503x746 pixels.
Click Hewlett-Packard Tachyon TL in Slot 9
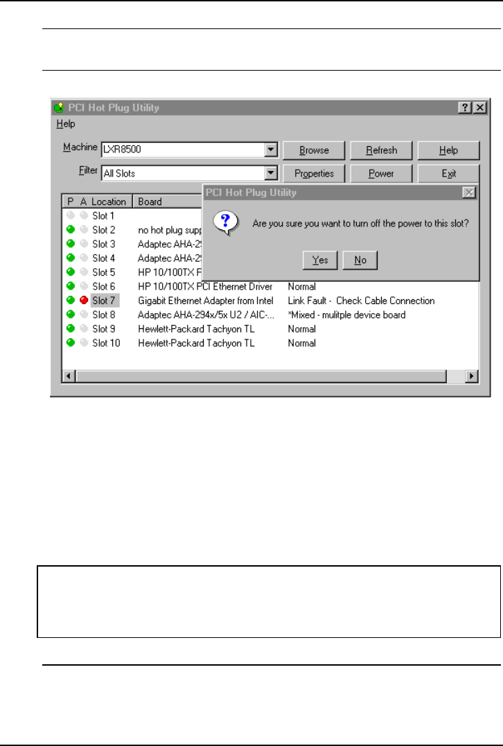click(196, 328)
